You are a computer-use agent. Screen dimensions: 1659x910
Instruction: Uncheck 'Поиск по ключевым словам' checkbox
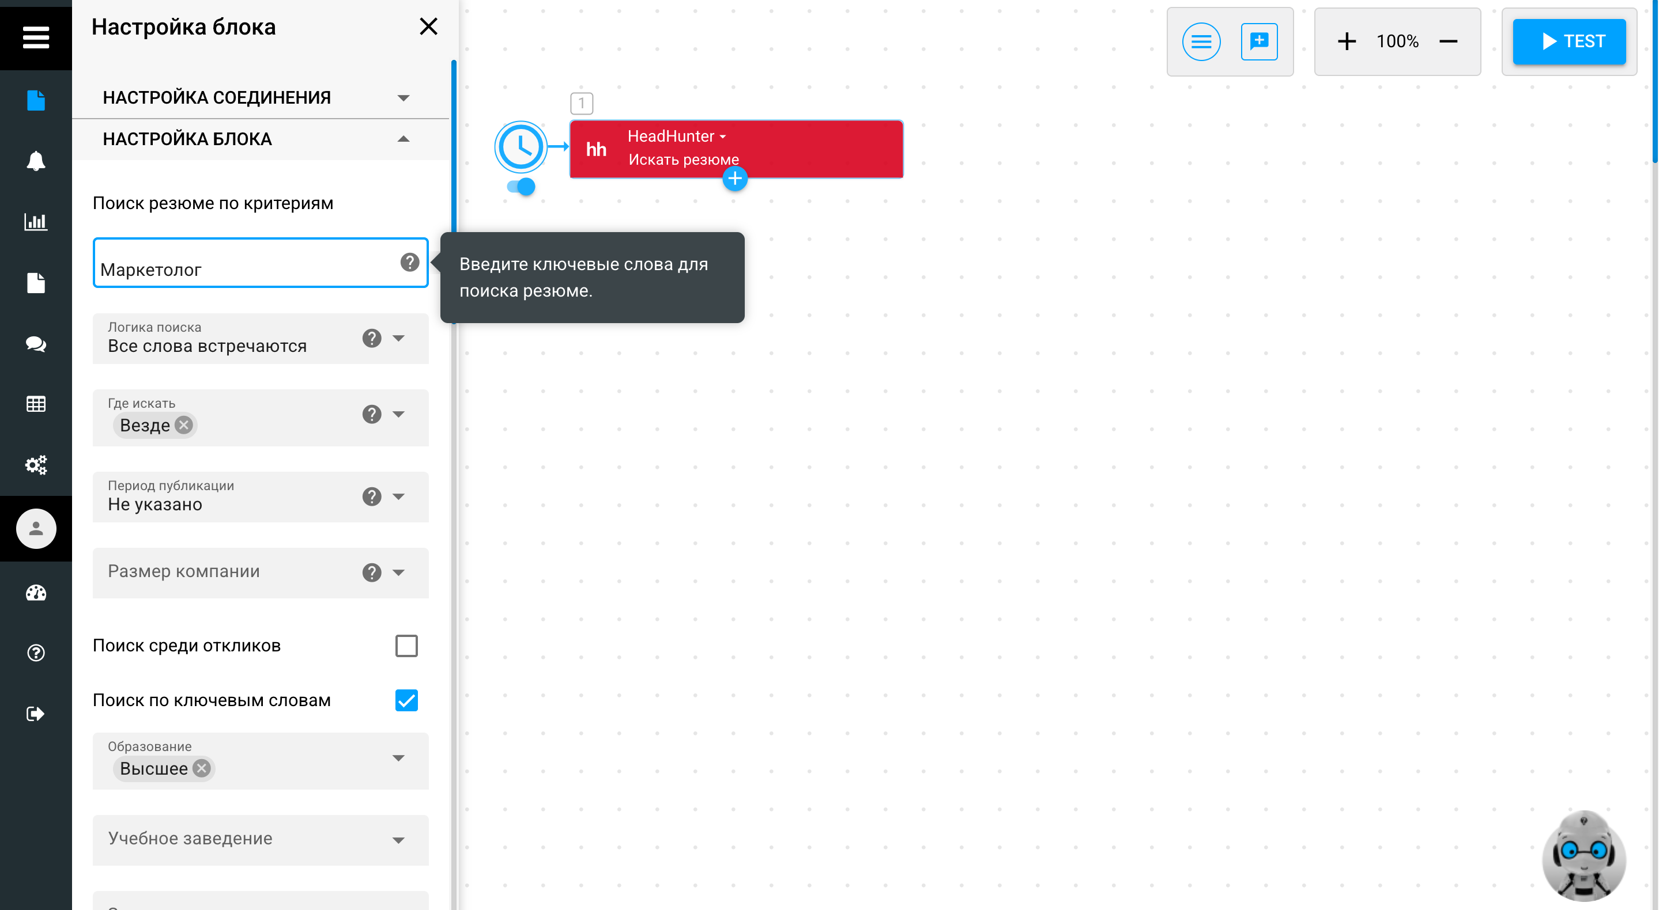click(x=406, y=700)
